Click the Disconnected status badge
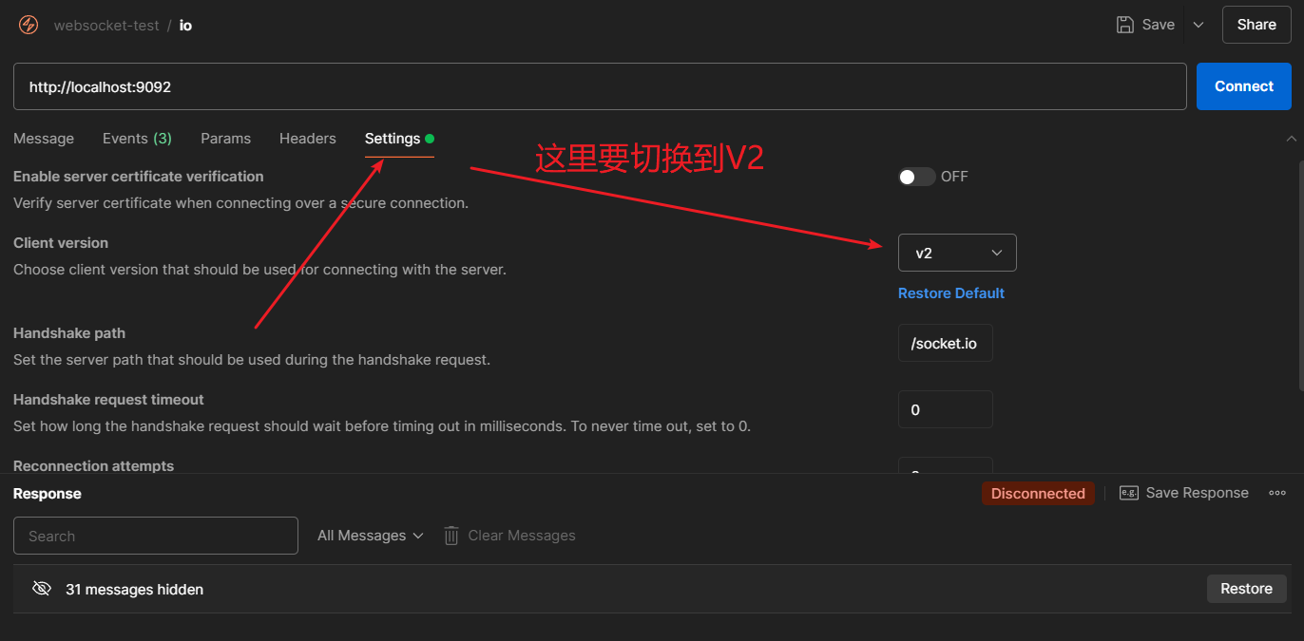This screenshot has width=1304, height=641. [x=1038, y=493]
